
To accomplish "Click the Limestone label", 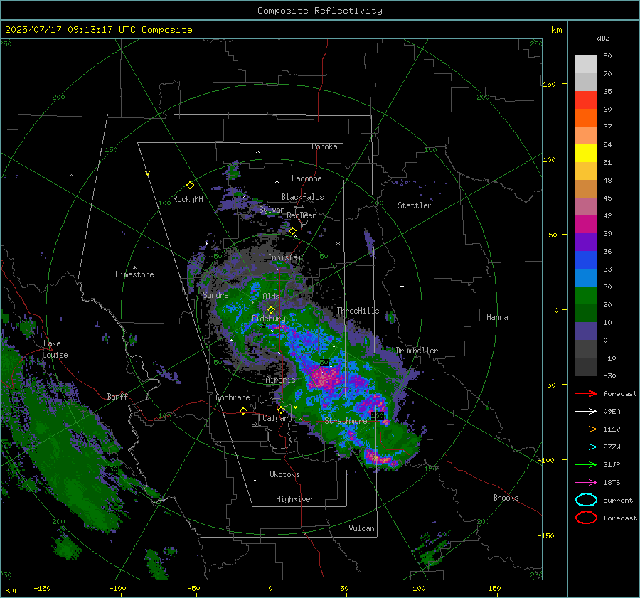I will pos(134,274).
